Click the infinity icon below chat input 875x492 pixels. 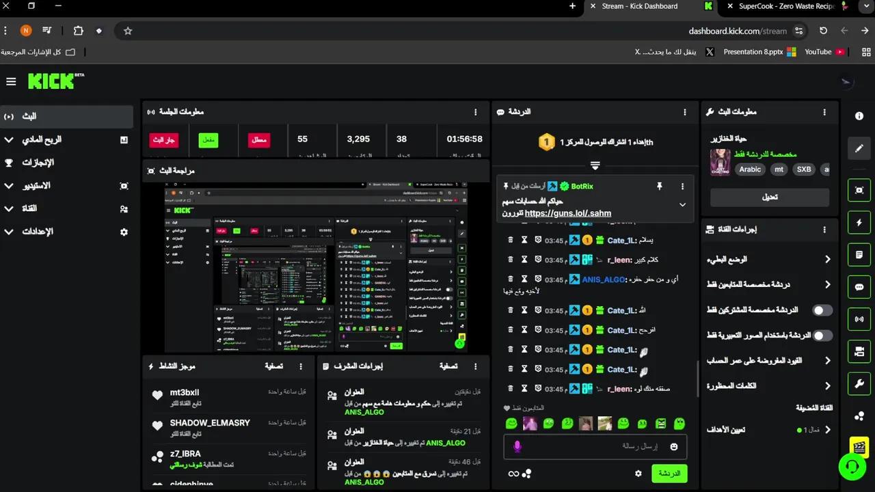pyautogui.click(x=513, y=474)
